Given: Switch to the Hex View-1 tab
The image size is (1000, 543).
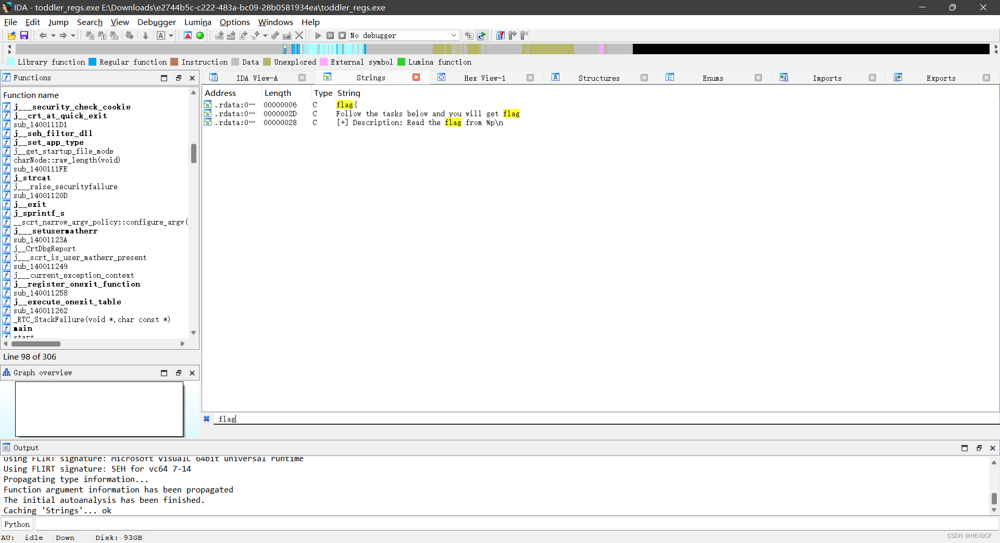Looking at the screenshot, I should coord(485,78).
